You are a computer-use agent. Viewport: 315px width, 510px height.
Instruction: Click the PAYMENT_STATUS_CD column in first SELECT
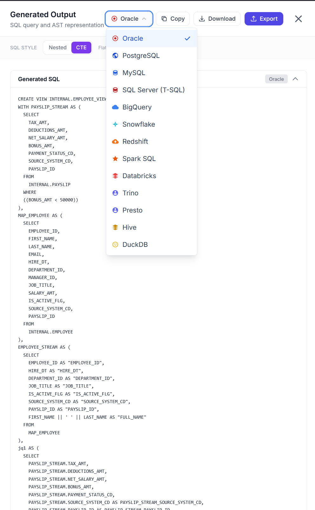(52, 153)
